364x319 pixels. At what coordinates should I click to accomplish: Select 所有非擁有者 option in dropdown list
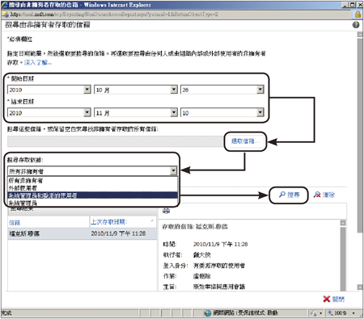tap(92, 180)
